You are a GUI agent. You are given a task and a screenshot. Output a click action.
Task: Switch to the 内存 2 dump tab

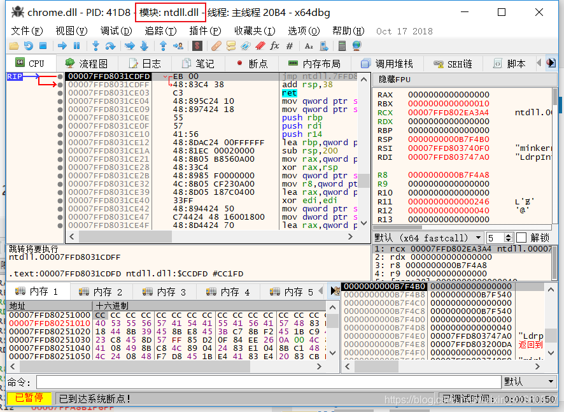[x=101, y=292]
